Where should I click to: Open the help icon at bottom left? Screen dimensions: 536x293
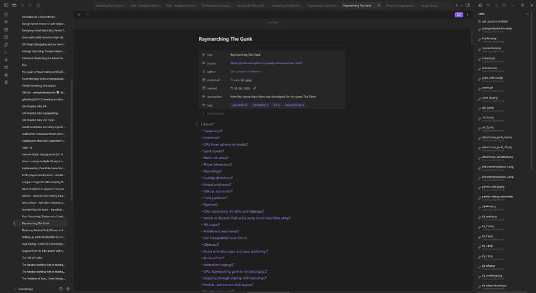(61, 289)
